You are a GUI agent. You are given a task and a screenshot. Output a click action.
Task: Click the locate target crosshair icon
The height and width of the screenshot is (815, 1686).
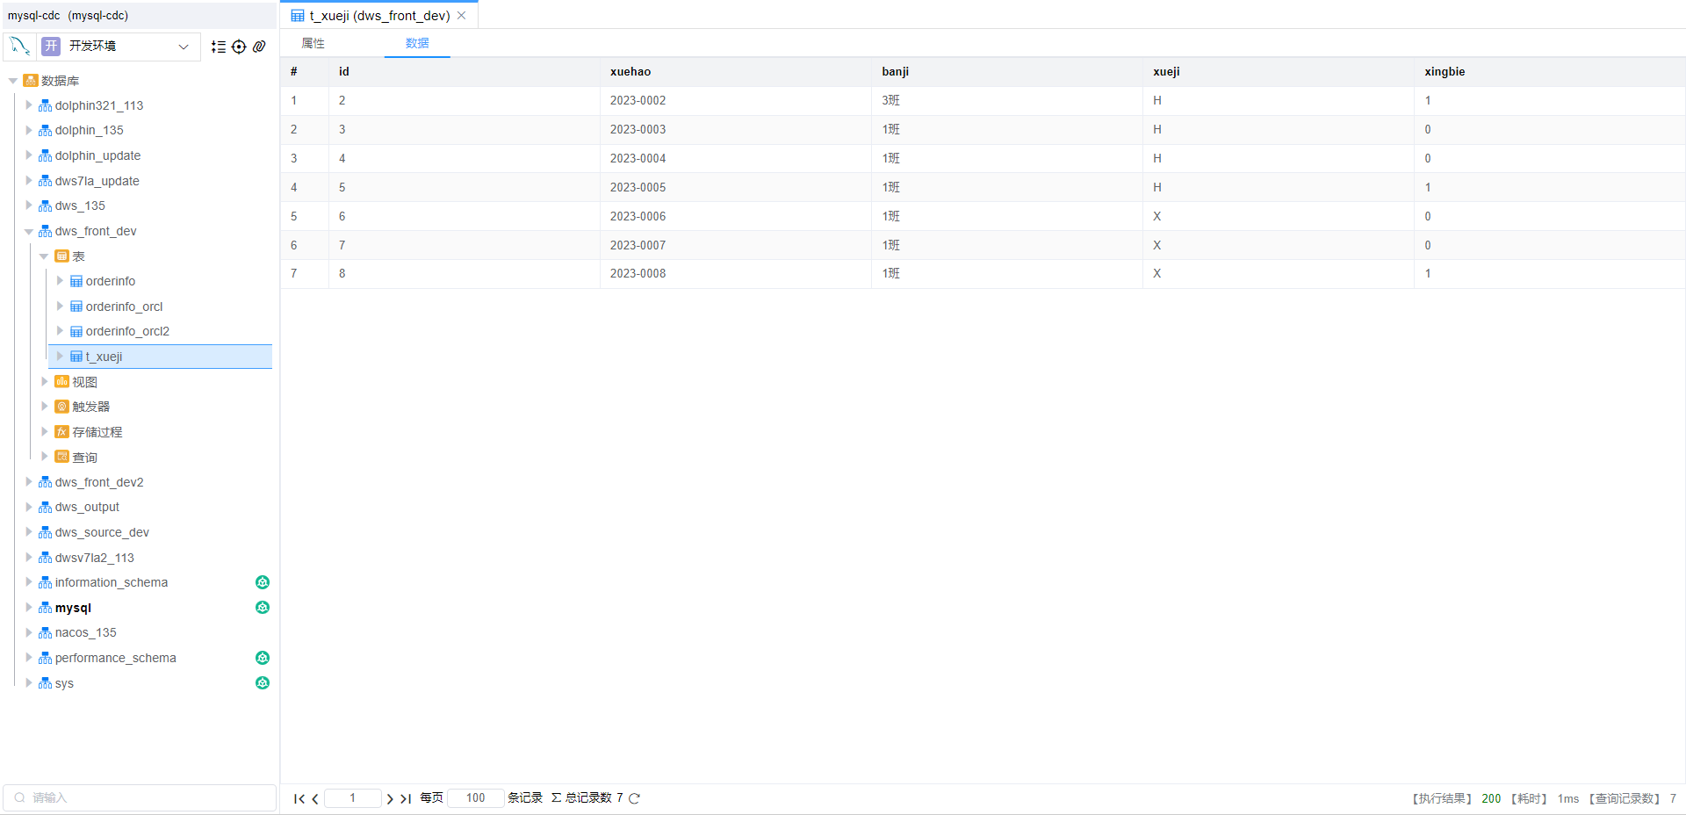click(x=239, y=47)
